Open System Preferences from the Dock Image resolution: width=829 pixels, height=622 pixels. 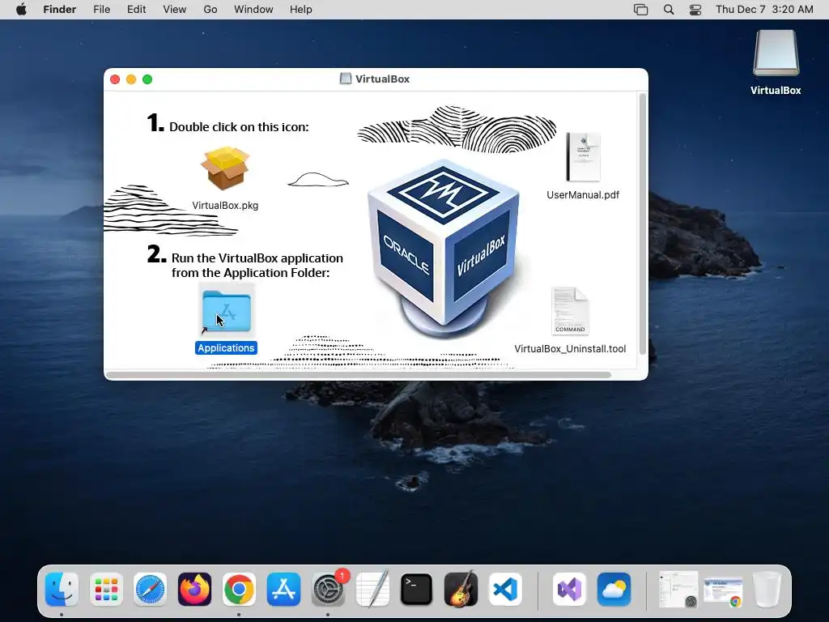coord(328,590)
